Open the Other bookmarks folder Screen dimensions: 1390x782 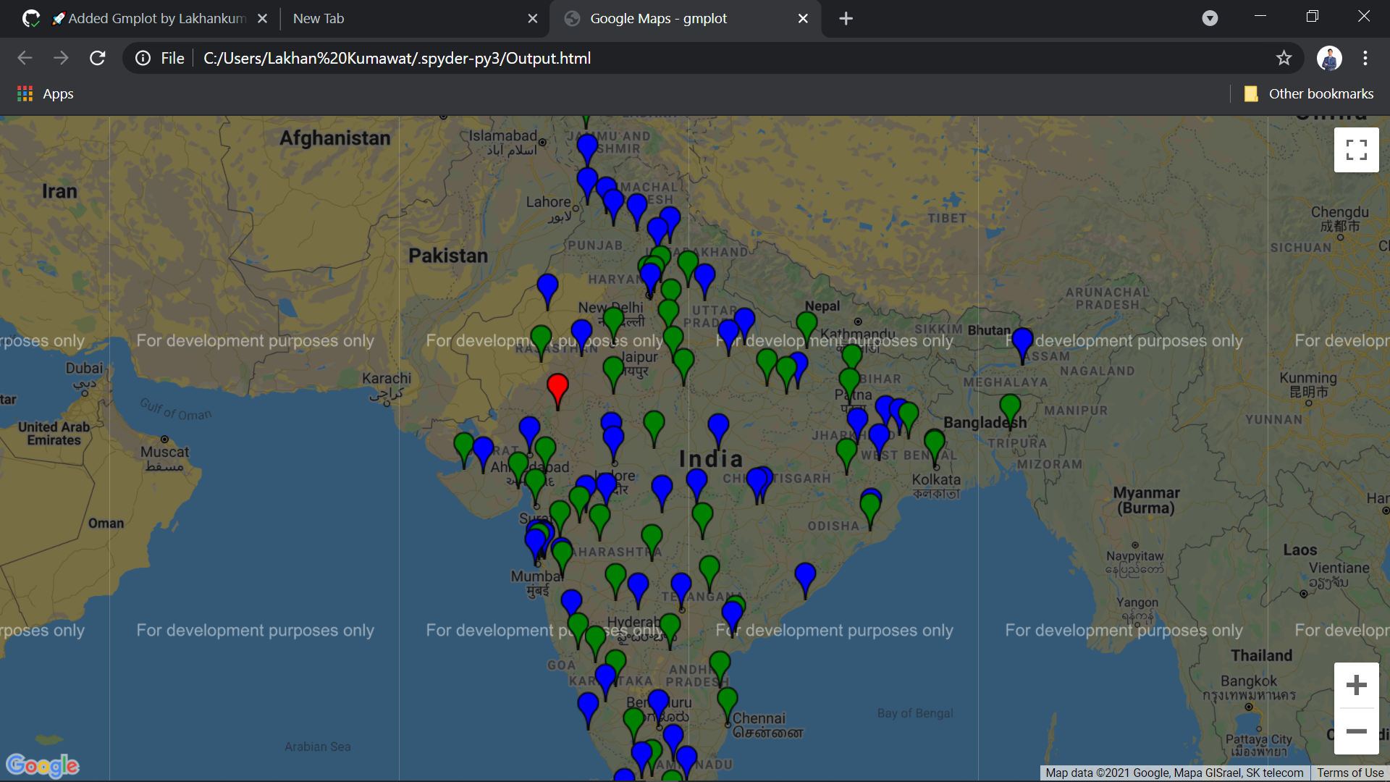coord(1309,93)
